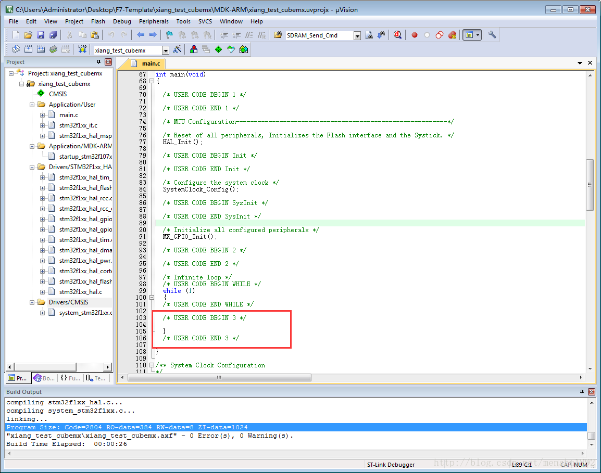Close the Build Output panel

592,391
